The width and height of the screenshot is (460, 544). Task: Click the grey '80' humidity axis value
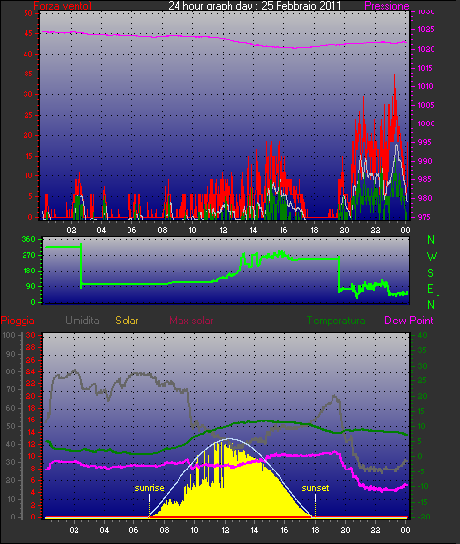(11, 371)
